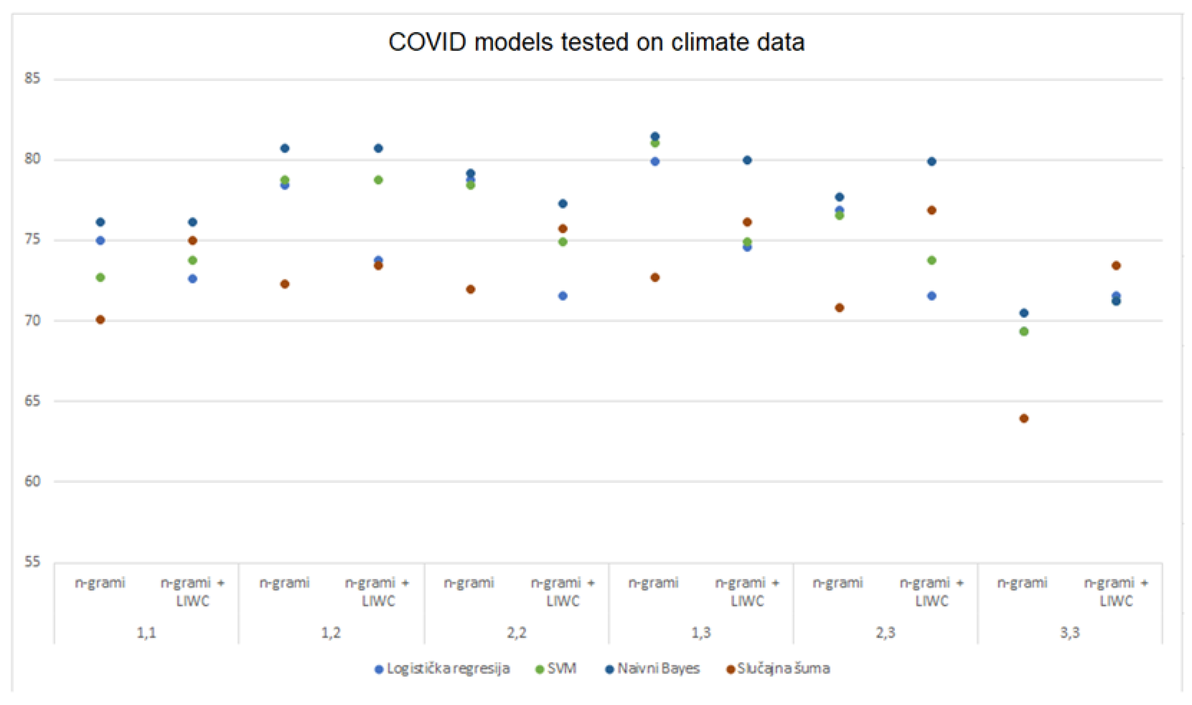The image size is (1192, 705).
Task: Click the 85 label on the vertical axis
Action: pyautogui.click(x=32, y=78)
